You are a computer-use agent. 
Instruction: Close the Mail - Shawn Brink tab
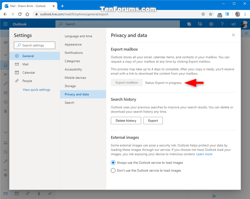(54, 6)
